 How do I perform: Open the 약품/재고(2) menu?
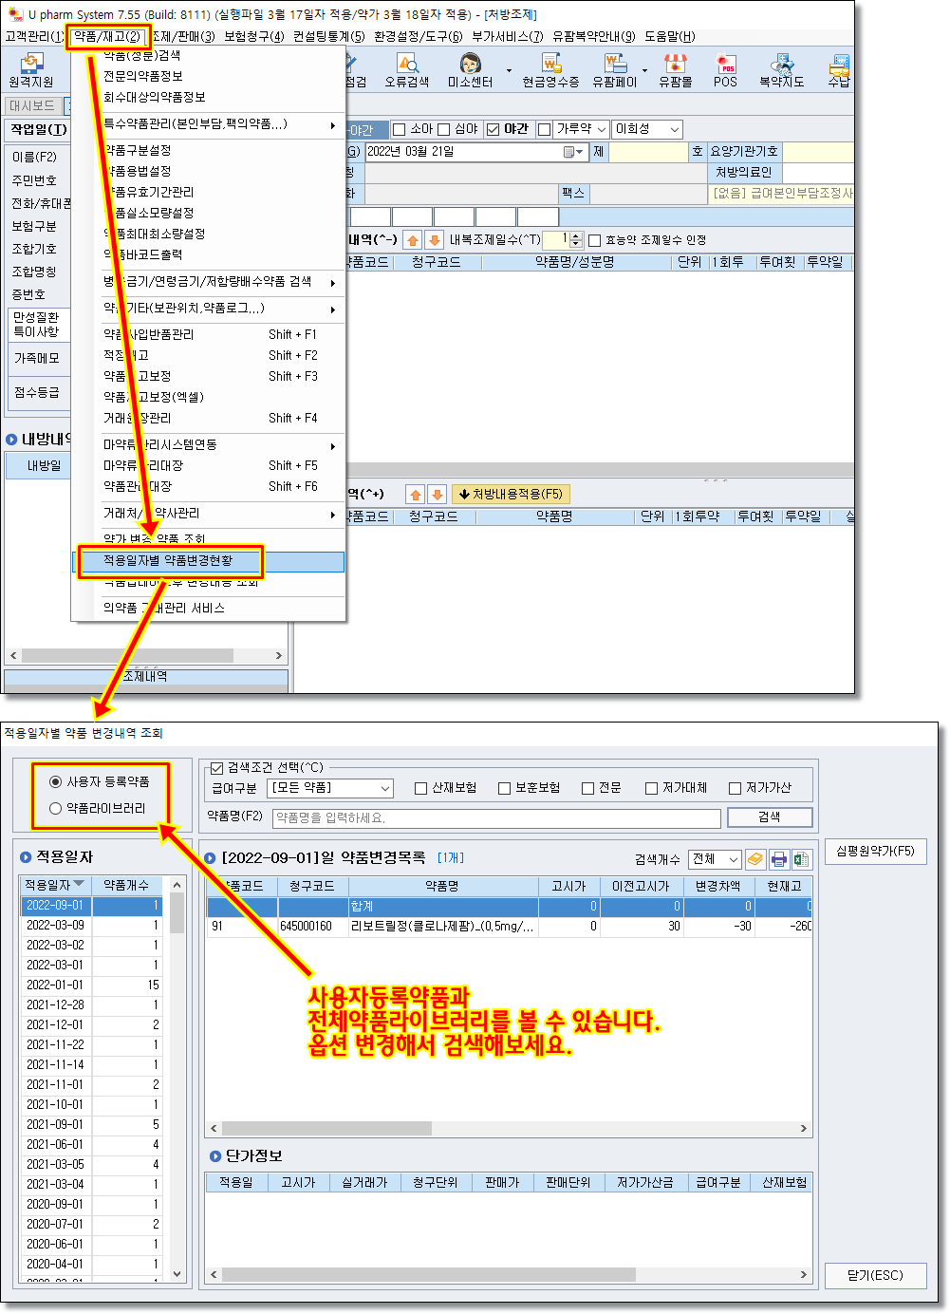108,37
